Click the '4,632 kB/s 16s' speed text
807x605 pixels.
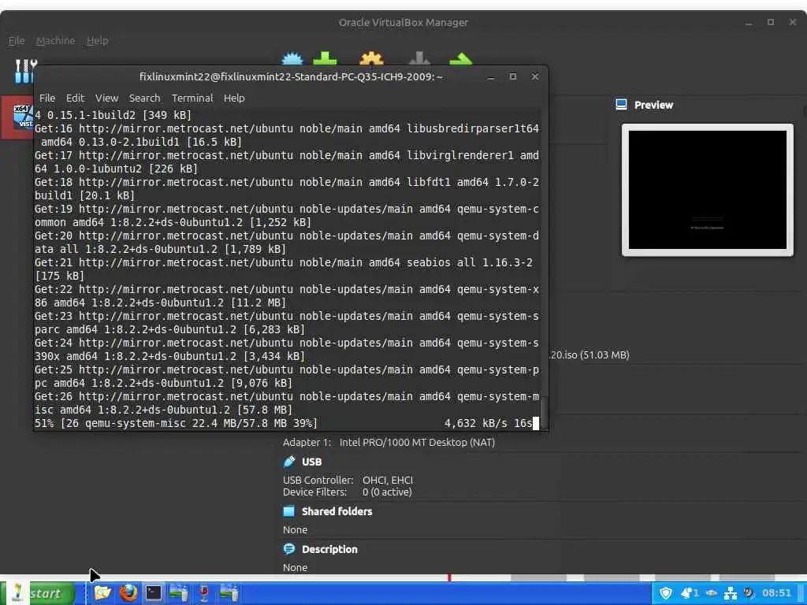[488, 423]
